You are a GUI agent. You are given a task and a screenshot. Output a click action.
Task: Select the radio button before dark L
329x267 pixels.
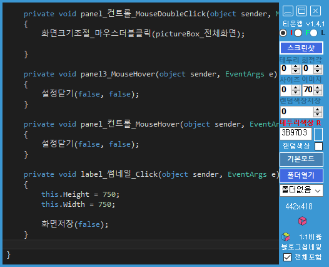pos(313,33)
